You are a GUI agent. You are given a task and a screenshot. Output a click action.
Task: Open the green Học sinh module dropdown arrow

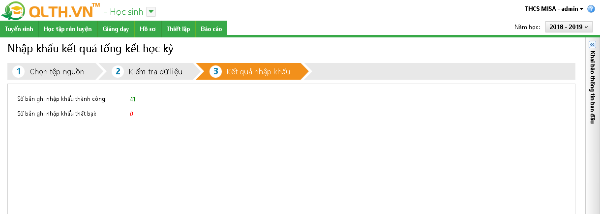[151, 12]
